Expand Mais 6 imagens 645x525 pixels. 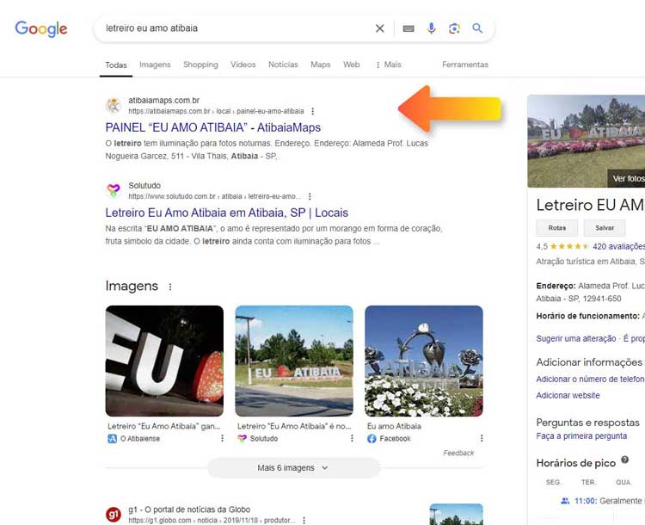point(293,467)
